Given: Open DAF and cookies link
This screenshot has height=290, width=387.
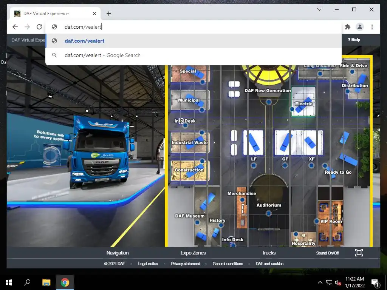Looking at the screenshot, I should (x=269, y=264).
